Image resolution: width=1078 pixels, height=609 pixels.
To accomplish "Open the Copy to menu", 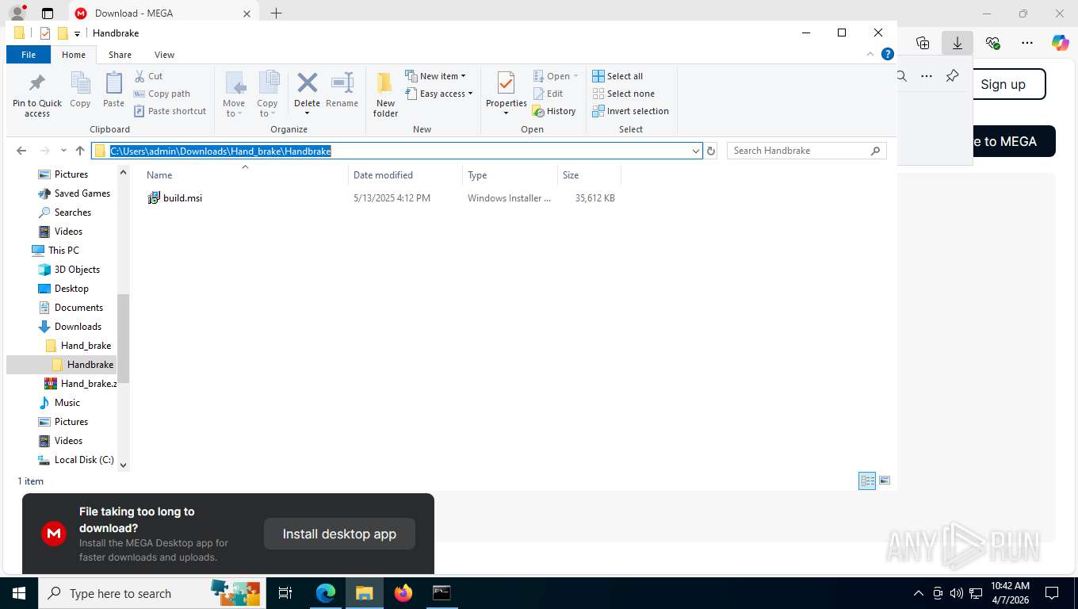I will [267, 94].
